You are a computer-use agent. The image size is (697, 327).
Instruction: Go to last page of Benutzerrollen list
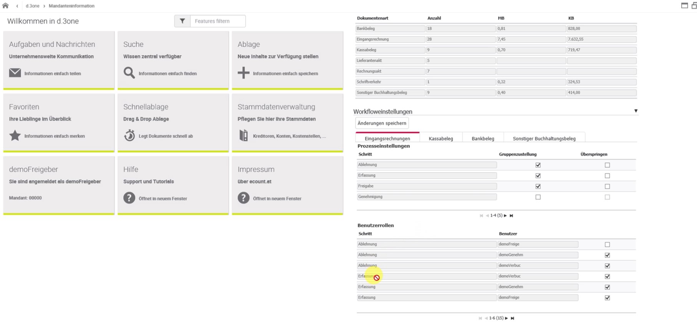click(512, 318)
